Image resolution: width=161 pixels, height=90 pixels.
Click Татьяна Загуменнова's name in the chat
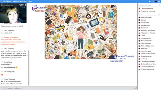tap(11, 37)
